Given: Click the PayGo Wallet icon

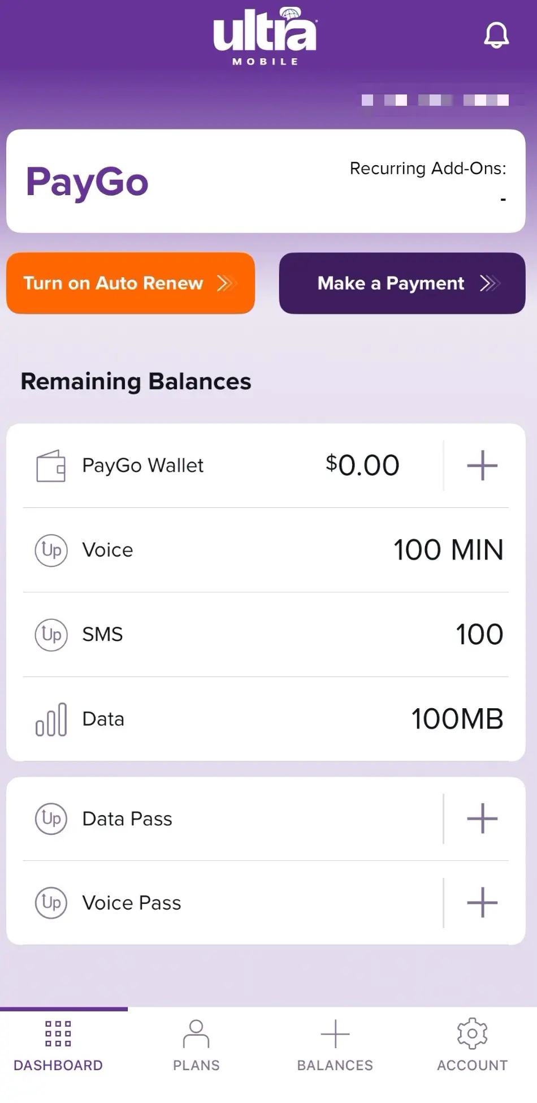Looking at the screenshot, I should click(x=51, y=466).
